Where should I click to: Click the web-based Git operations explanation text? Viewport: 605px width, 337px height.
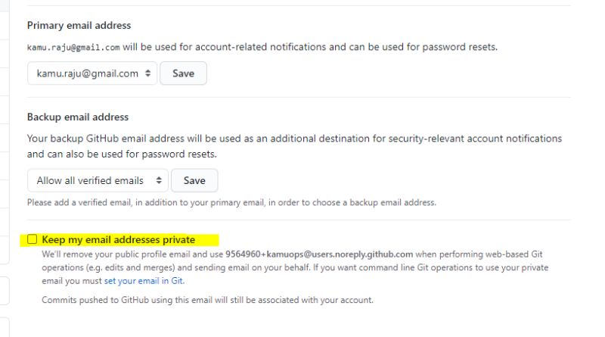(295, 267)
